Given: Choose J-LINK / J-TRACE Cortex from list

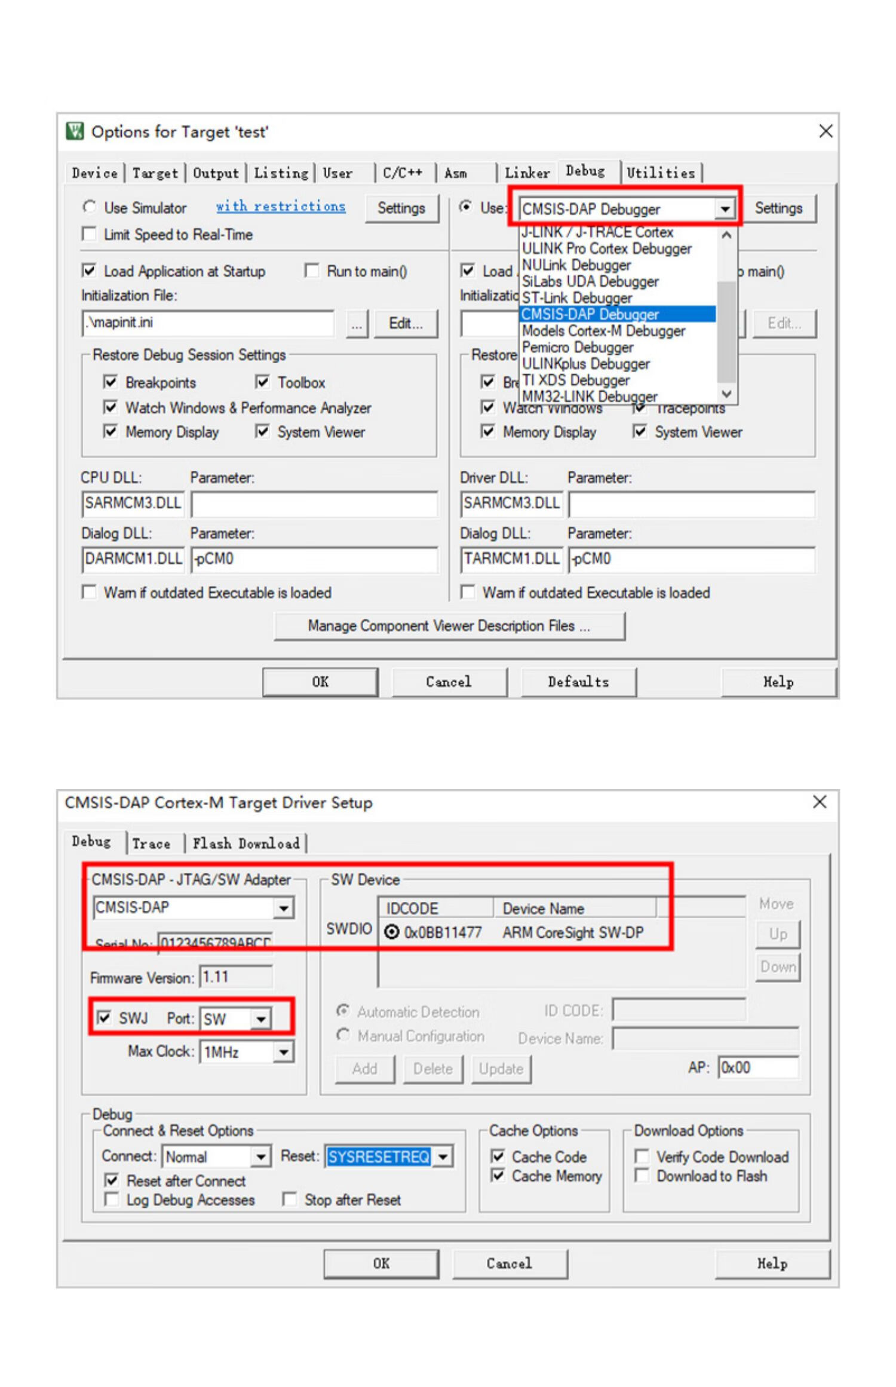Looking at the screenshot, I should click(618, 232).
